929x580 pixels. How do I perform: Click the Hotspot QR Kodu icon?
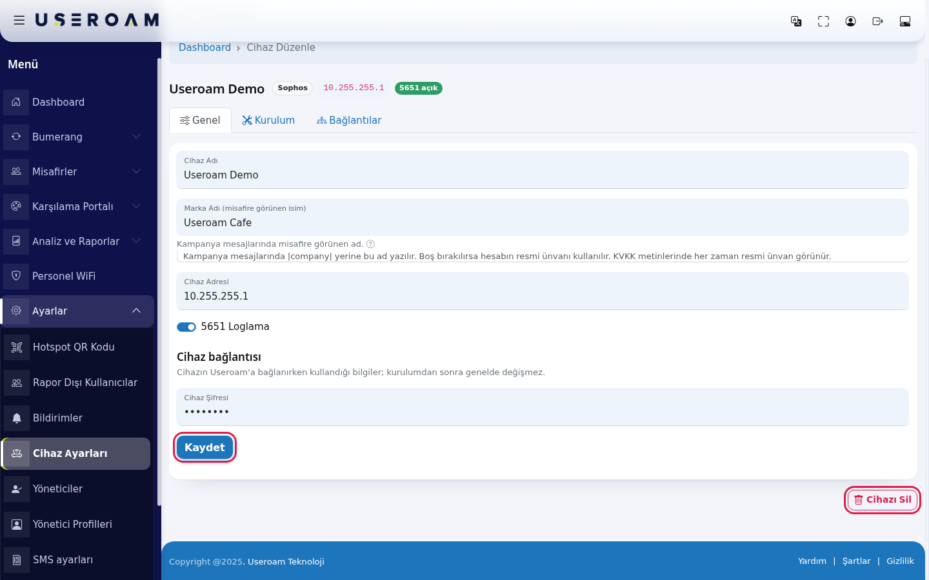(x=17, y=347)
